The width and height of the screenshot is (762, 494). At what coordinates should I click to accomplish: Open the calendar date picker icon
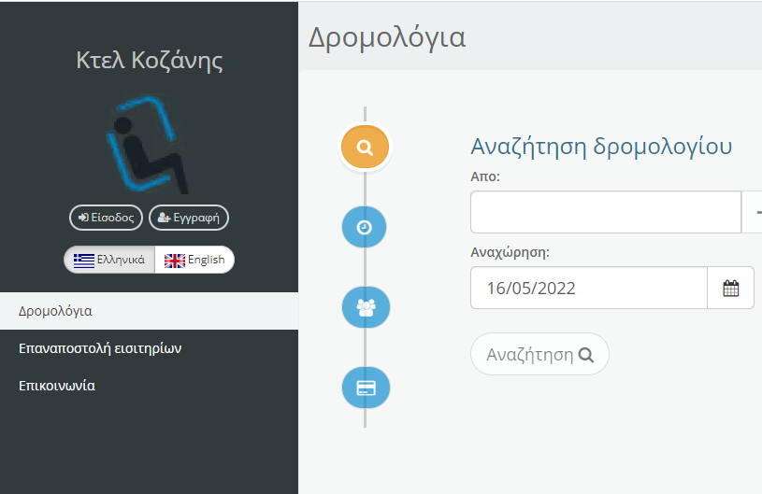[x=730, y=288]
